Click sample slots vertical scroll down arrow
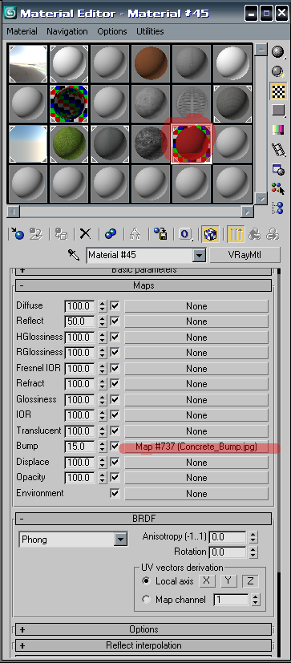 point(261,199)
